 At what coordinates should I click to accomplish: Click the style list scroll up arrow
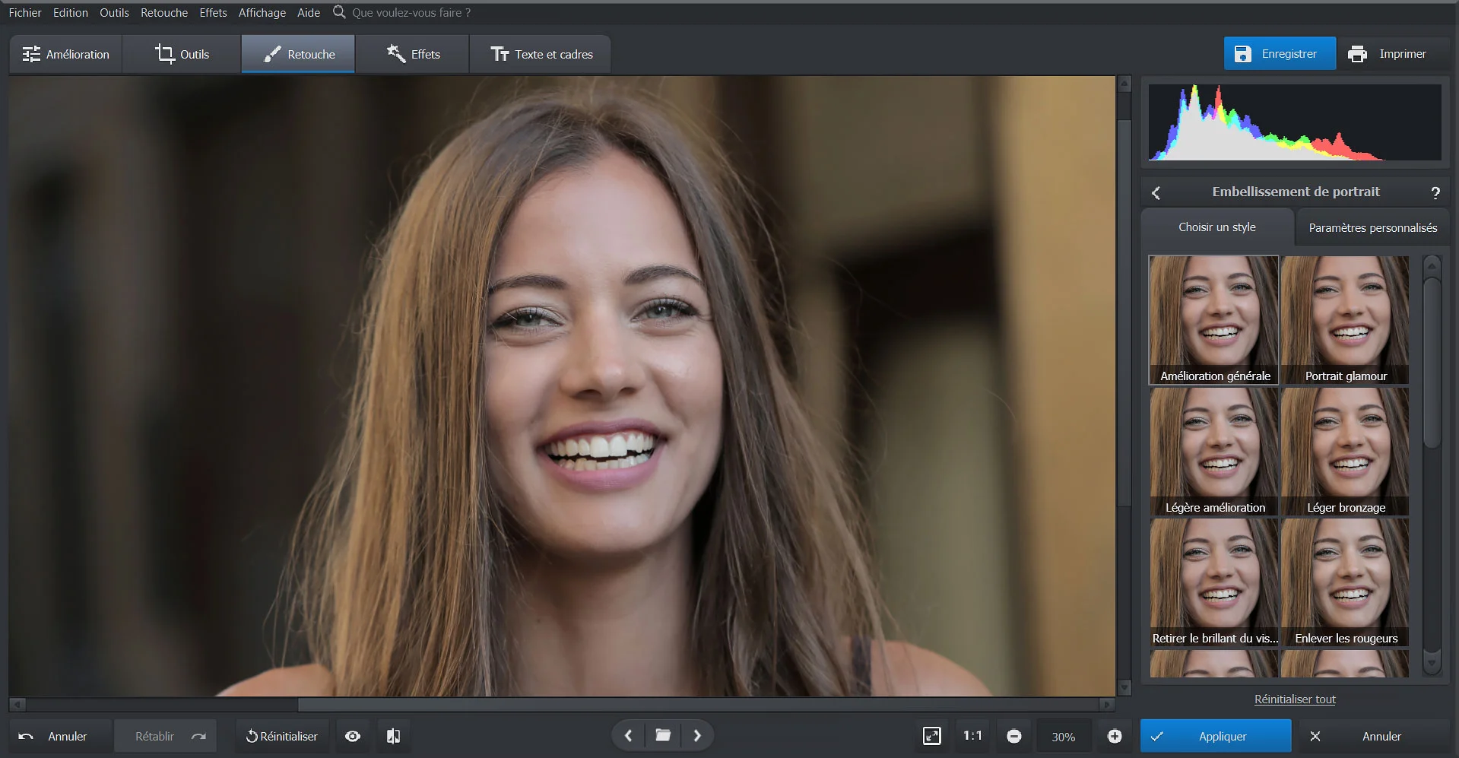coord(1432,266)
